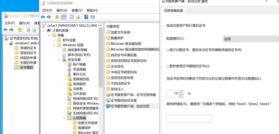Screen dimensions: 279x134
Task: Switch to 注册策略配置 tab
Action: pyautogui.click(x=173, y=11)
